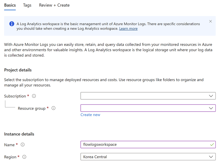Click the Name field label
This screenshot has height=164, width=220.
point(9,145)
